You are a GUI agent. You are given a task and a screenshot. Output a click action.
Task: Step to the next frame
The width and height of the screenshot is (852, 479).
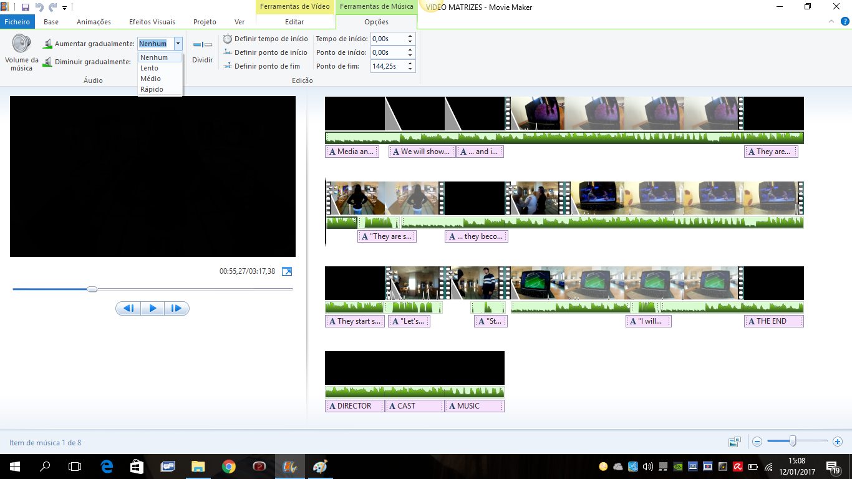(177, 308)
